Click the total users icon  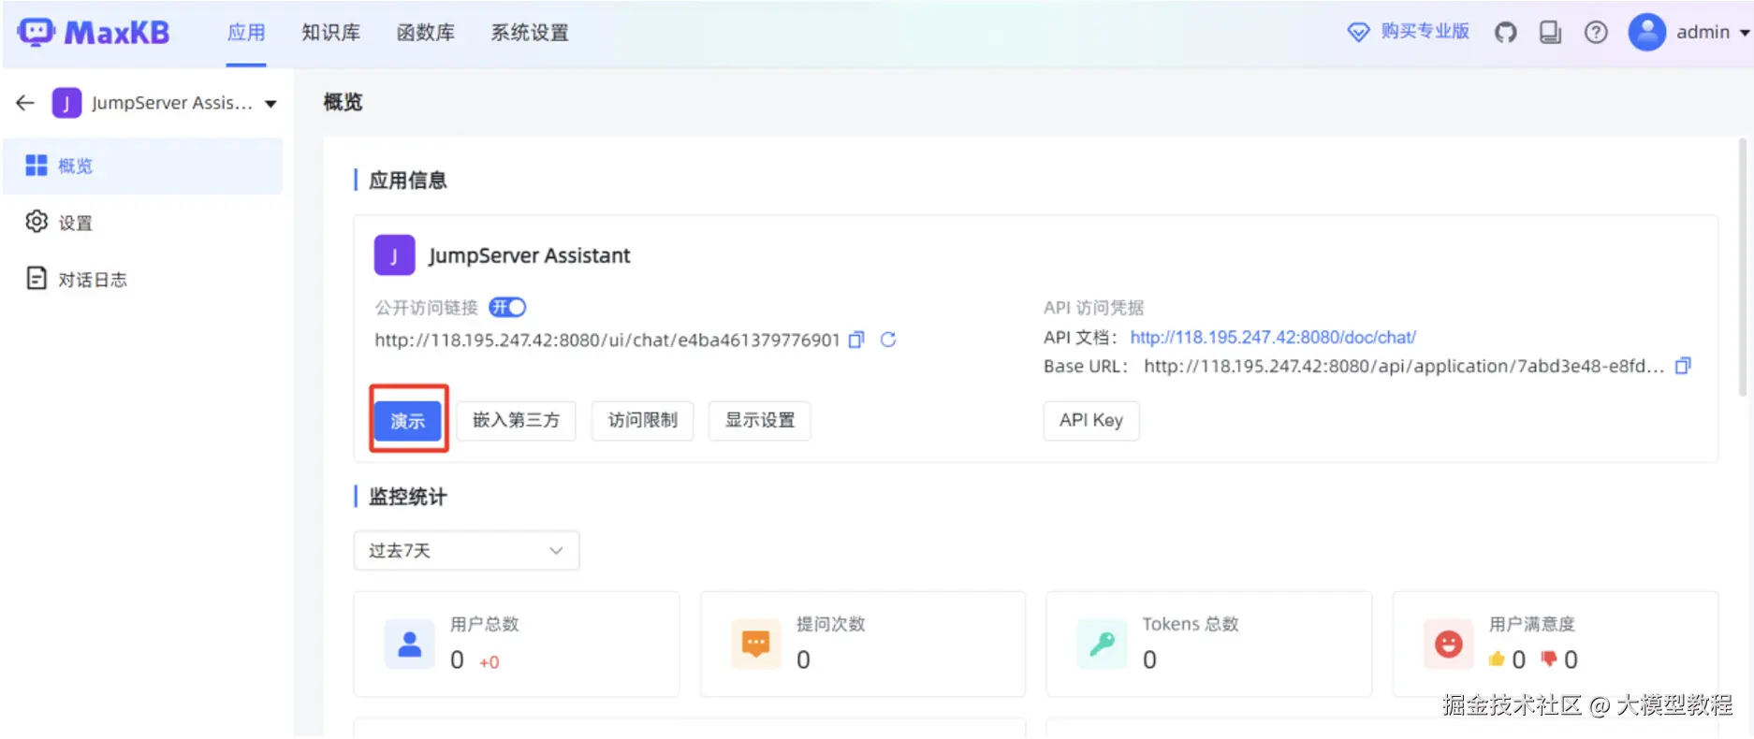409,644
